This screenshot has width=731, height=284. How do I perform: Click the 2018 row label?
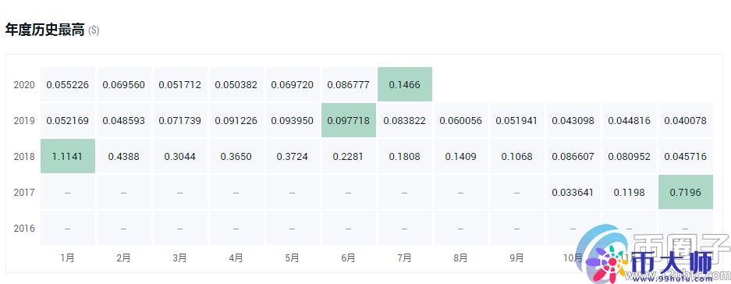click(x=24, y=157)
